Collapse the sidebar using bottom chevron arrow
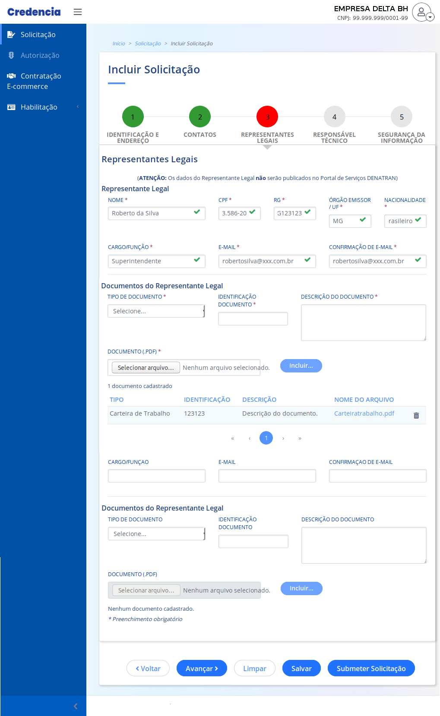The image size is (440, 716). coord(76,706)
